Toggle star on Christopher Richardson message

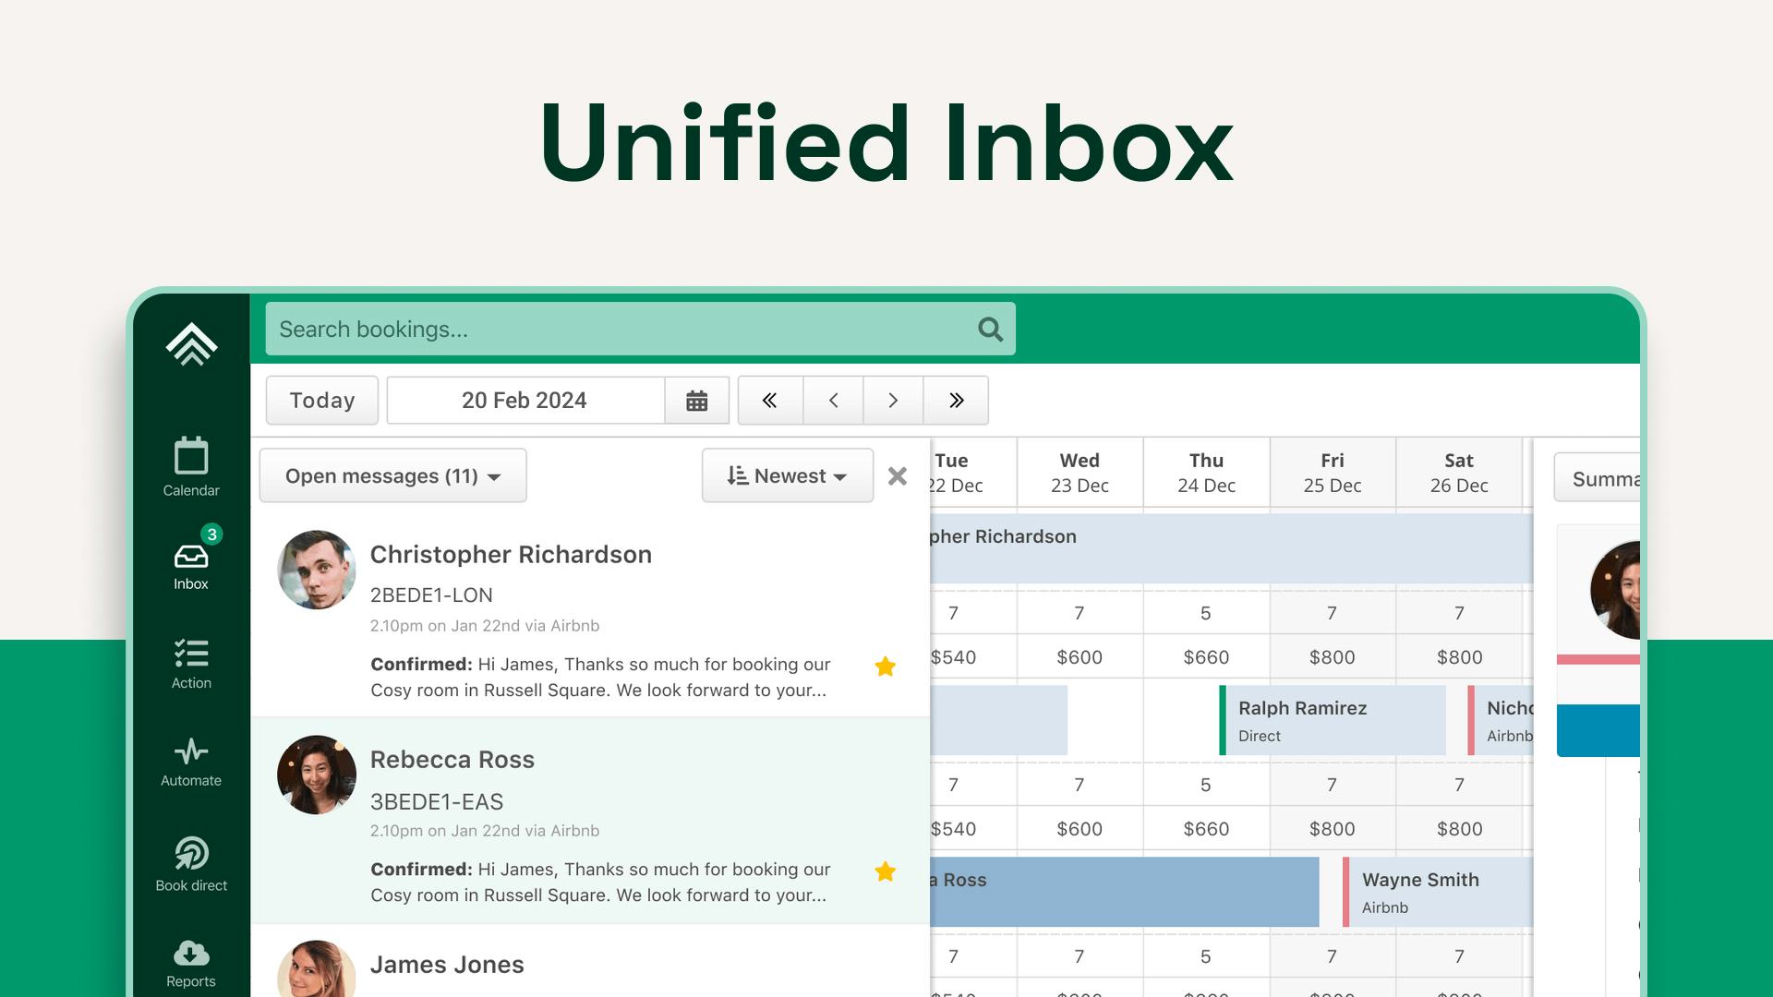click(x=885, y=667)
